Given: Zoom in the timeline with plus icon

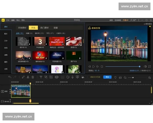Looking at the screenshot, I should pyautogui.click(x=149, y=78).
